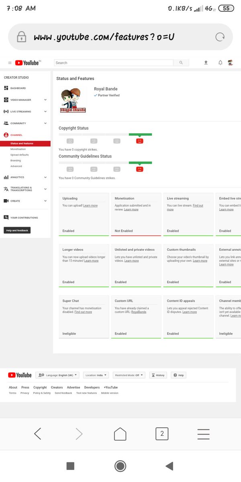Click the Royal Bande channel thumbnail

(73, 100)
